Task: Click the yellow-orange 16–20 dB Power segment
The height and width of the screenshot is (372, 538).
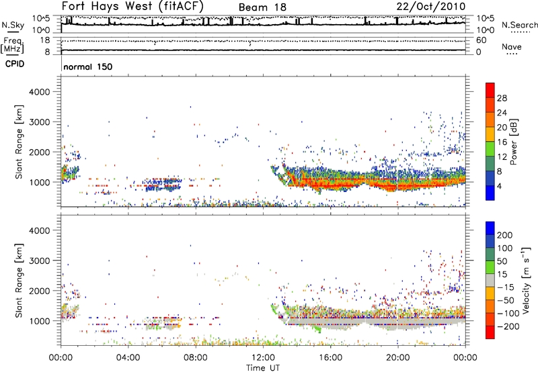Action: click(490, 134)
